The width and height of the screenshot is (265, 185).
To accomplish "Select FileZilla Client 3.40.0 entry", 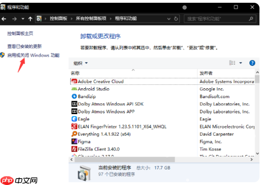I will tap(99, 149).
